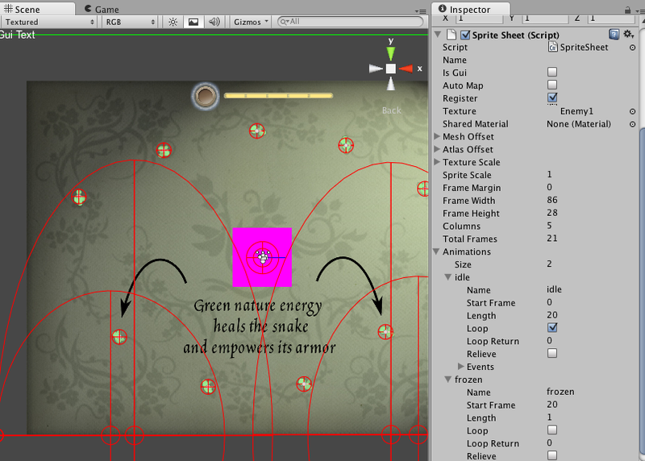Open the Textured draw mode dropdown
Screen dimensions: 645x461
click(49, 22)
